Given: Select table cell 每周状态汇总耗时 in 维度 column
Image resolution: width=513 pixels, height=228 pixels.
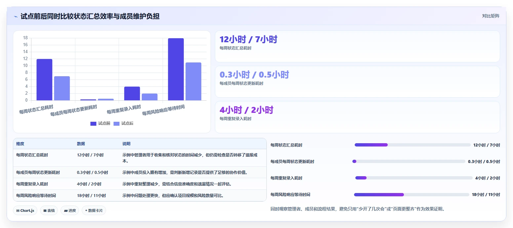Looking at the screenshot, I should point(32,155).
